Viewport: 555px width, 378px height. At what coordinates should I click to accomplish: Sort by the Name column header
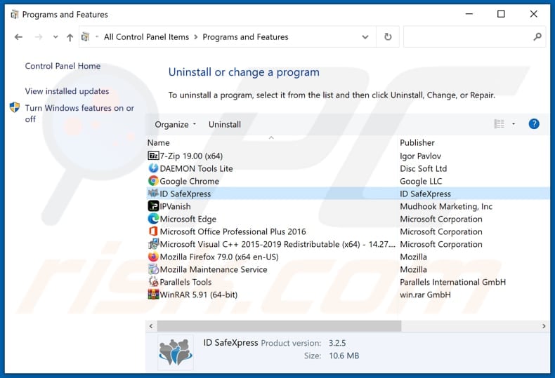(158, 143)
